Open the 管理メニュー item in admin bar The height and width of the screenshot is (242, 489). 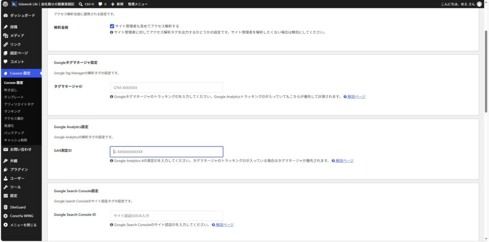(138, 4)
